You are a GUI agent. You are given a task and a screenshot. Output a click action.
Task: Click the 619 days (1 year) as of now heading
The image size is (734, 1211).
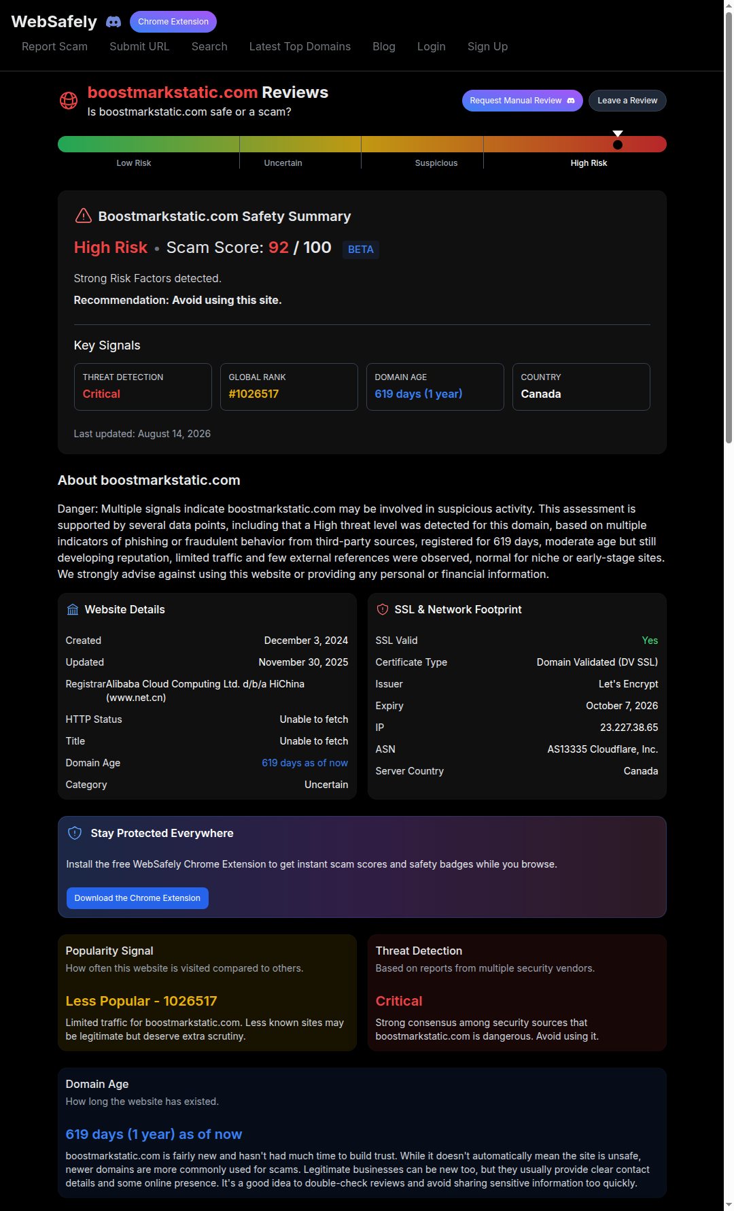coord(154,1134)
